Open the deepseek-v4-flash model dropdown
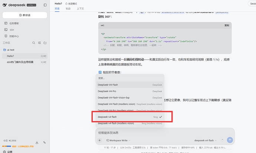This screenshot has width=256, height=153. point(206,140)
